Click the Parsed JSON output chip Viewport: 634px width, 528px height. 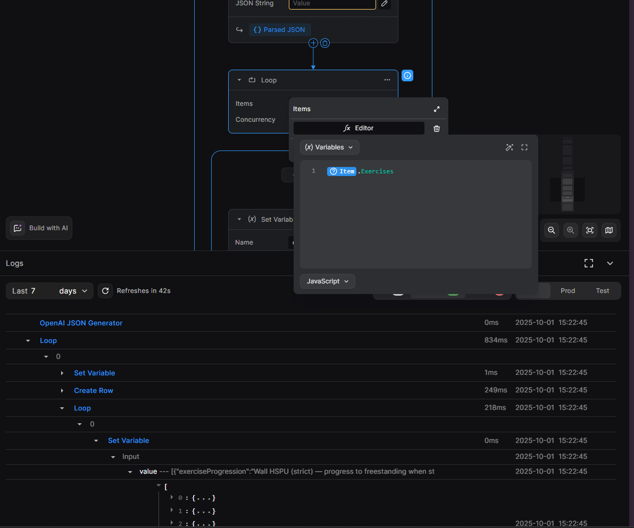pos(279,30)
